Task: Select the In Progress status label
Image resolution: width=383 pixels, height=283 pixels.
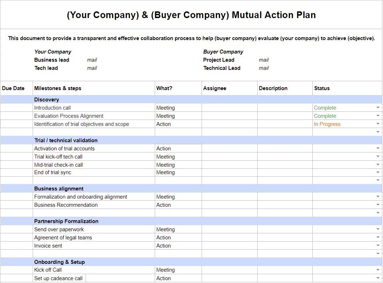Action: pos(327,124)
